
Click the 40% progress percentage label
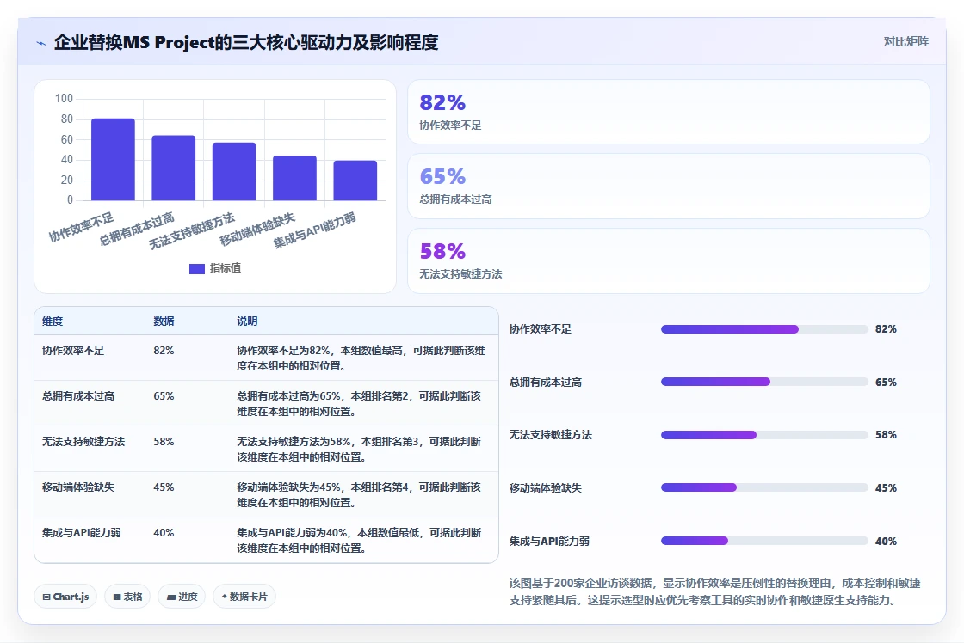(x=886, y=541)
